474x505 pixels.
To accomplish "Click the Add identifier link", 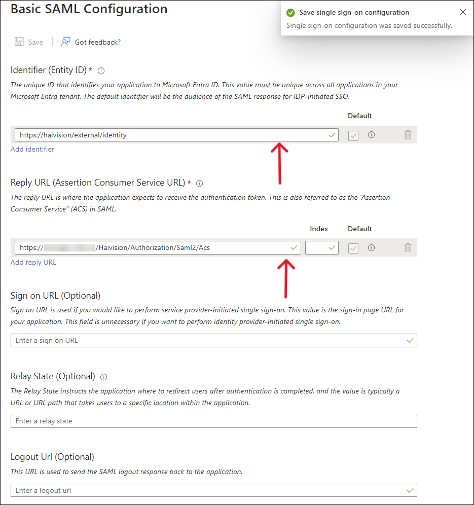I will (x=32, y=149).
